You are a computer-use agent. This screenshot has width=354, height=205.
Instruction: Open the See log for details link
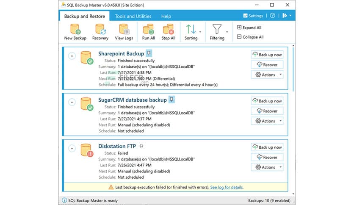point(227,187)
